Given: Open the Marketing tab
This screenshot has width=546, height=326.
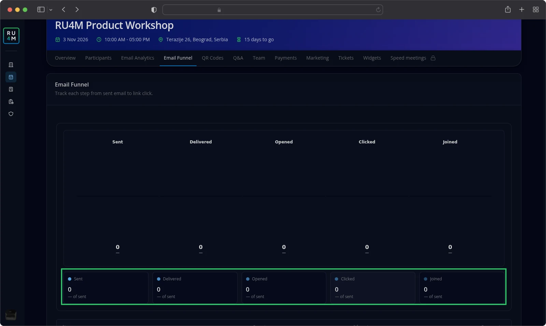Looking at the screenshot, I should (x=318, y=58).
